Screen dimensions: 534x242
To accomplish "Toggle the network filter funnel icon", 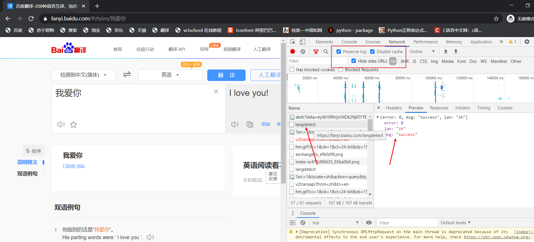I will pyautogui.click(x=316, y=52).
